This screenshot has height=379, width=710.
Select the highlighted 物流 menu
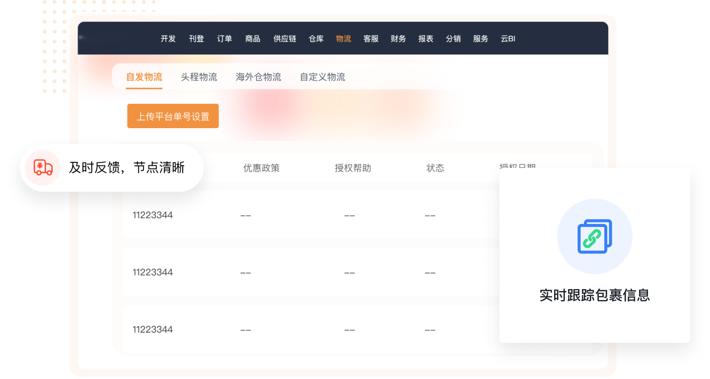tap(343, 39)
